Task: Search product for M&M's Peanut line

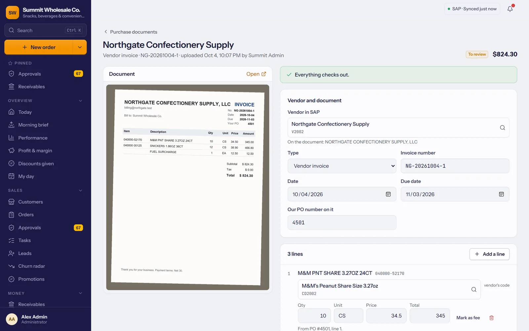Action: (x=474, y=290)
